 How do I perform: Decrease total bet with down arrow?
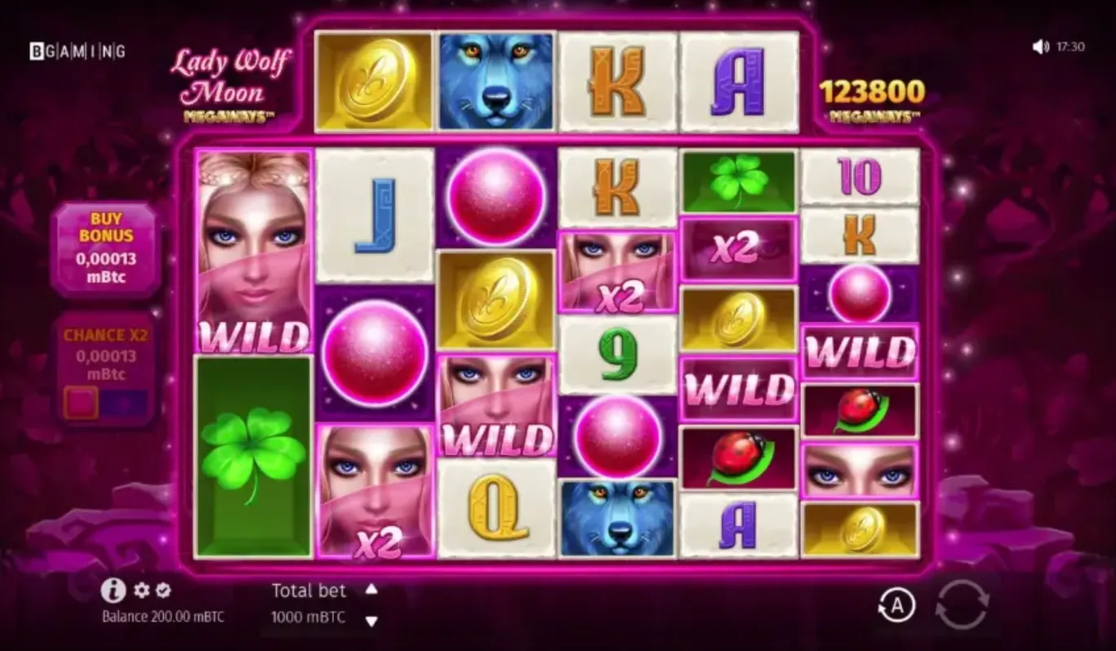371,622
